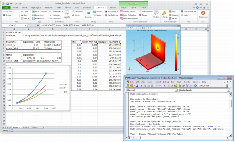Click the green 0.15 legend entry in chart

click(x=63, y=92)
